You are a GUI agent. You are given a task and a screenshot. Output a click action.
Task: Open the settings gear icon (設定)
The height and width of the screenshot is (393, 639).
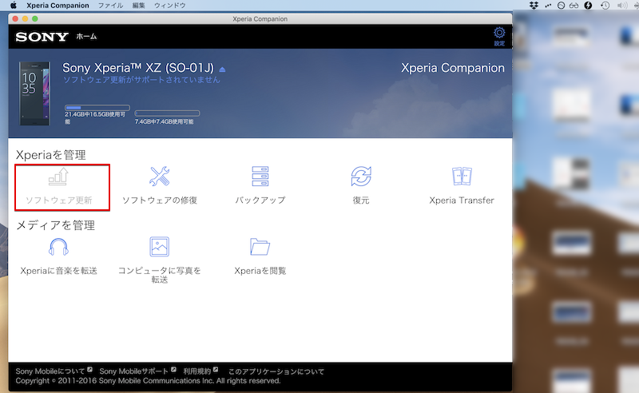point(499,34)
